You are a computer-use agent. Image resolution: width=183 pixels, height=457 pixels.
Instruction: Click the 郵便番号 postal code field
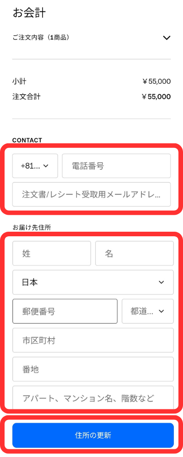[65, 311]
